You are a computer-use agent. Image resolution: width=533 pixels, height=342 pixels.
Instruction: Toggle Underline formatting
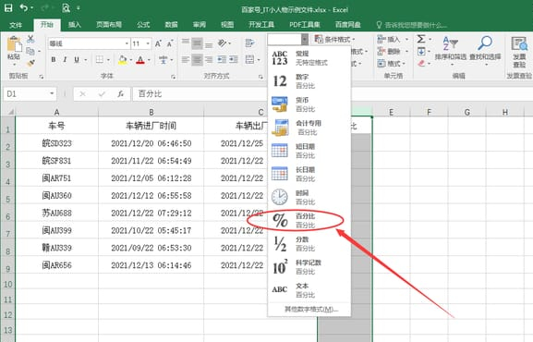pos(77,59)
